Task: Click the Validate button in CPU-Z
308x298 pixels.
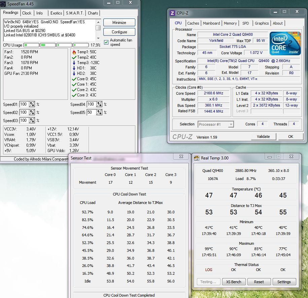Action: click(264, 137)
